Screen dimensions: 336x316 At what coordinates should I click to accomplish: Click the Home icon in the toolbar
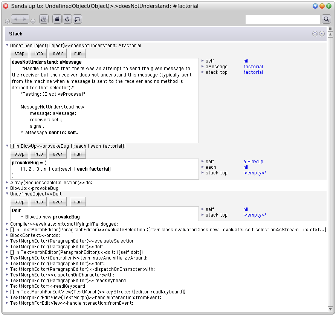click(57, 19)
